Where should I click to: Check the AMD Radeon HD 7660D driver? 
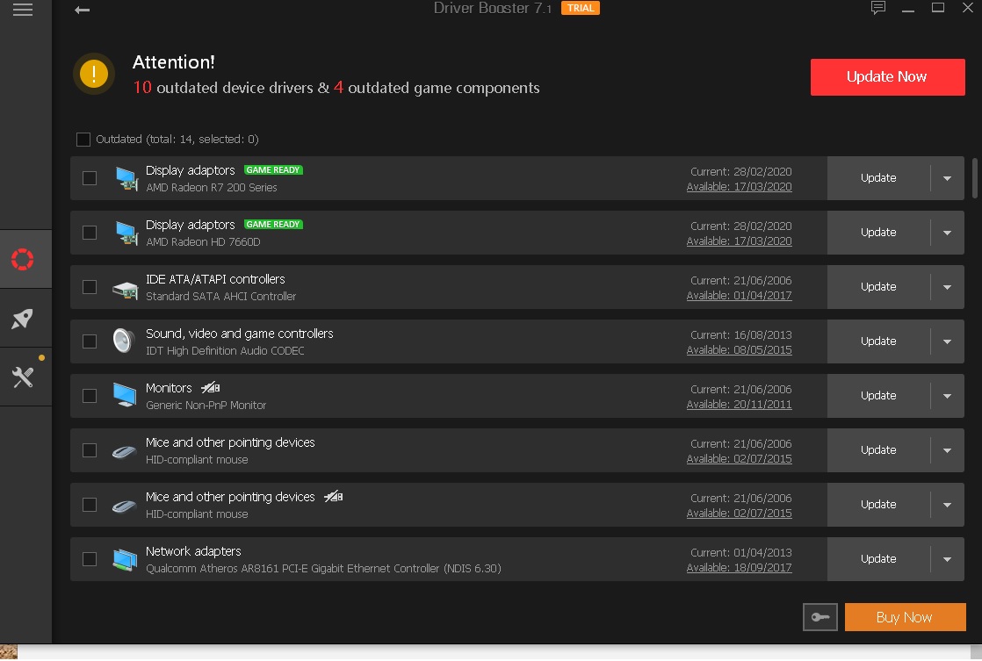90,233
